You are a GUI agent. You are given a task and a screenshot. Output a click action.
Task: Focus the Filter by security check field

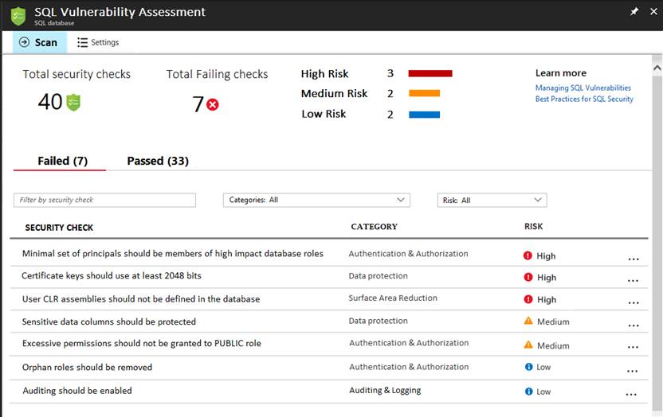105,200
